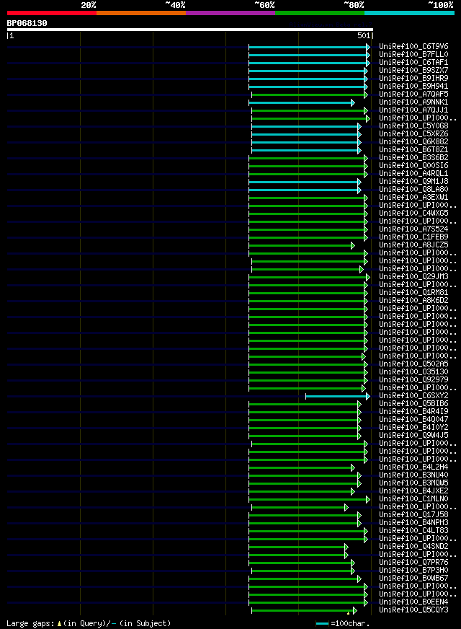Open the UniRef100_B4NPH3 entry
Image resolution: width=461 pixels, height=629 pixels.
(x=413, y=523)
